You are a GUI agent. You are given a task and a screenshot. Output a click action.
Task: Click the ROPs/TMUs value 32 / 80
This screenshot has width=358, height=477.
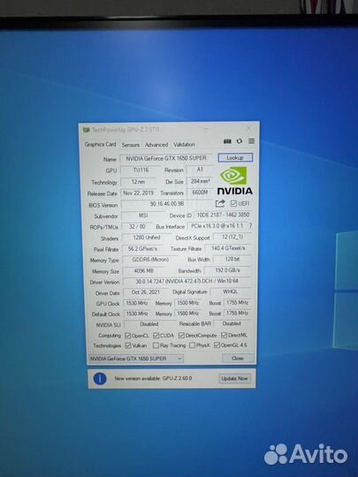pos(137,227)
